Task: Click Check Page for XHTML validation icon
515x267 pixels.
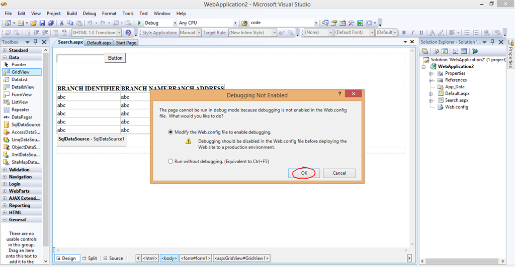Action: click(128, 33)
